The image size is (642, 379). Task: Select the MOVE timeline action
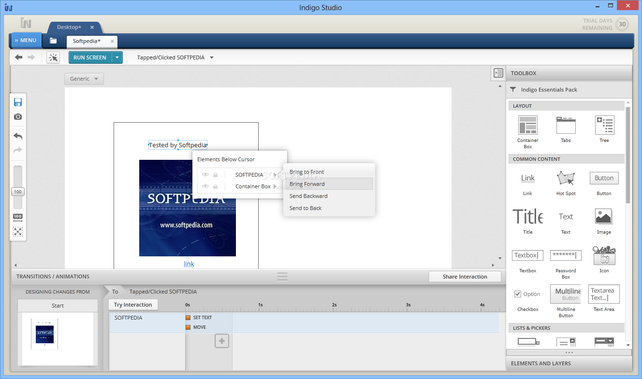tap(196, 327)
